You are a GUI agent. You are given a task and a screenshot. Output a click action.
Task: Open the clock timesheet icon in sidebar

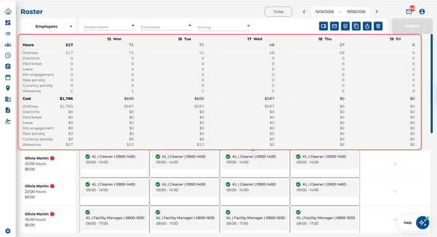click(x=8, y=55)
